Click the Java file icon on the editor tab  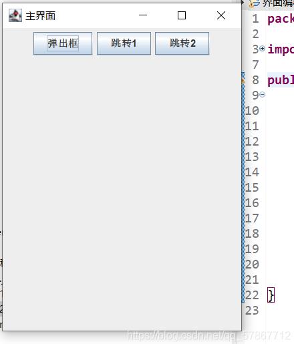(x=255, y=3)
